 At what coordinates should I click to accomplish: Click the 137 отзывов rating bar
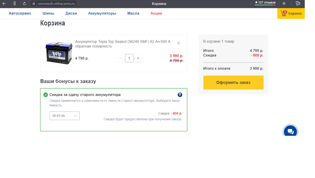[x=265, y=3]
